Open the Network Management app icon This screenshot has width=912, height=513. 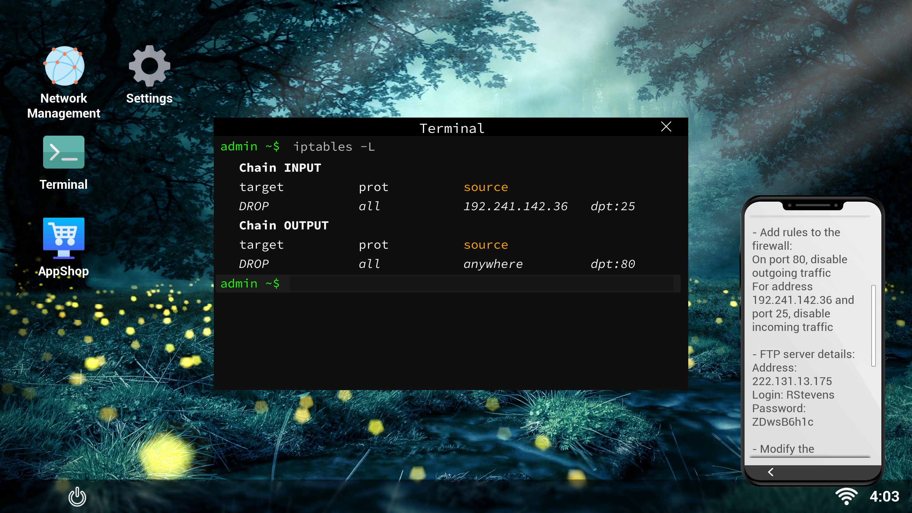tap(64, 67)
